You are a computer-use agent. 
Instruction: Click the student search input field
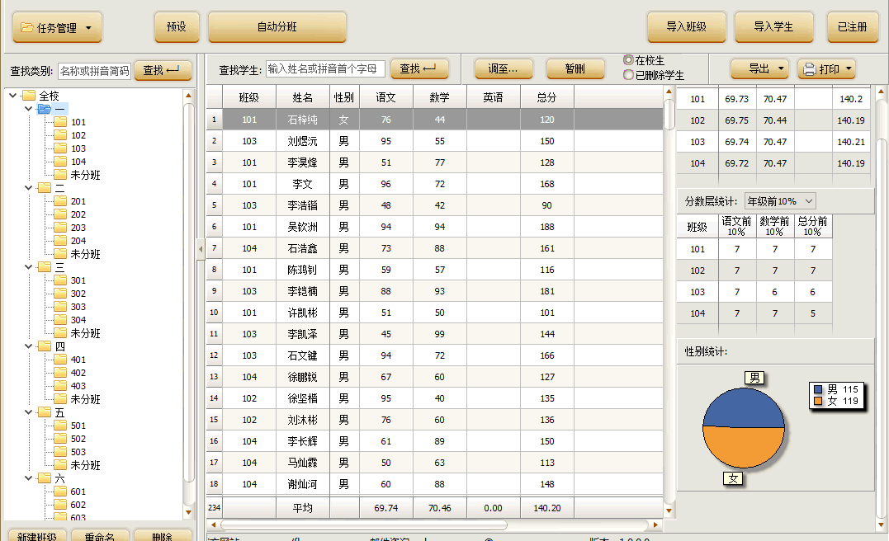[x=325, y=68]
